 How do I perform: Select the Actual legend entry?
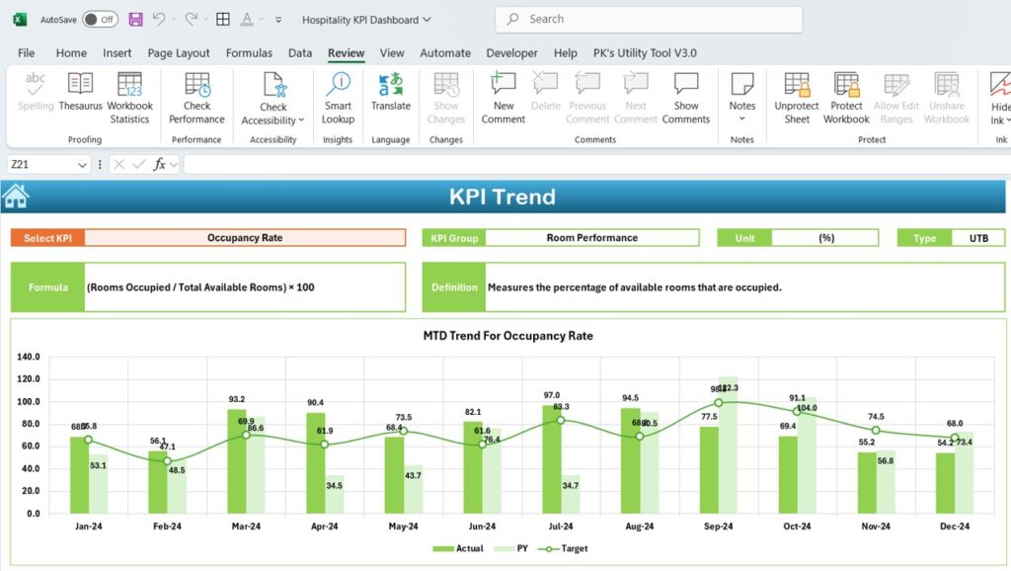[458, 548]
